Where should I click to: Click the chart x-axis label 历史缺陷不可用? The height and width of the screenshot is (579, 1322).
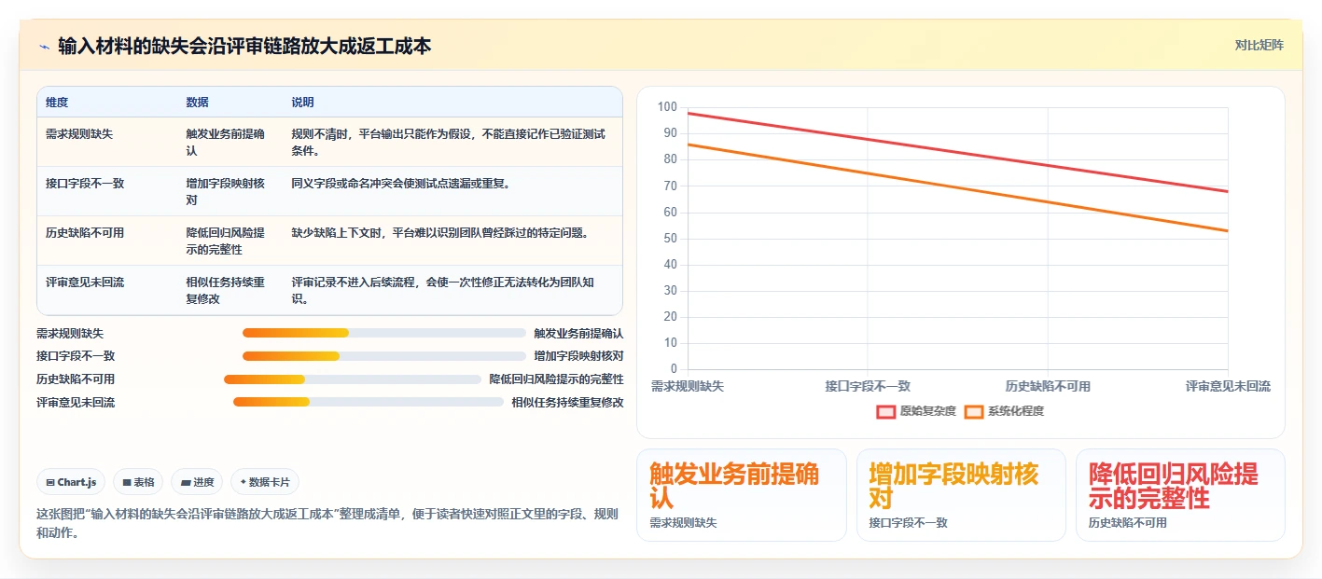coord(1048,386)
